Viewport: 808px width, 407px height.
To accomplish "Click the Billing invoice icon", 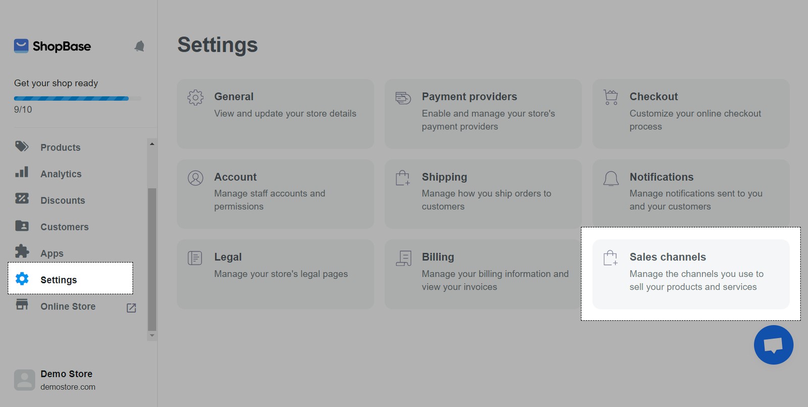I will click(403, 258).
